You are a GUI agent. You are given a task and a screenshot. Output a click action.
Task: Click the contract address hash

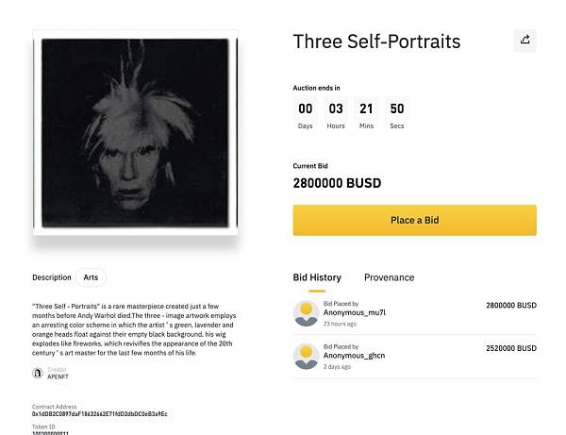[x=100, y=414]
